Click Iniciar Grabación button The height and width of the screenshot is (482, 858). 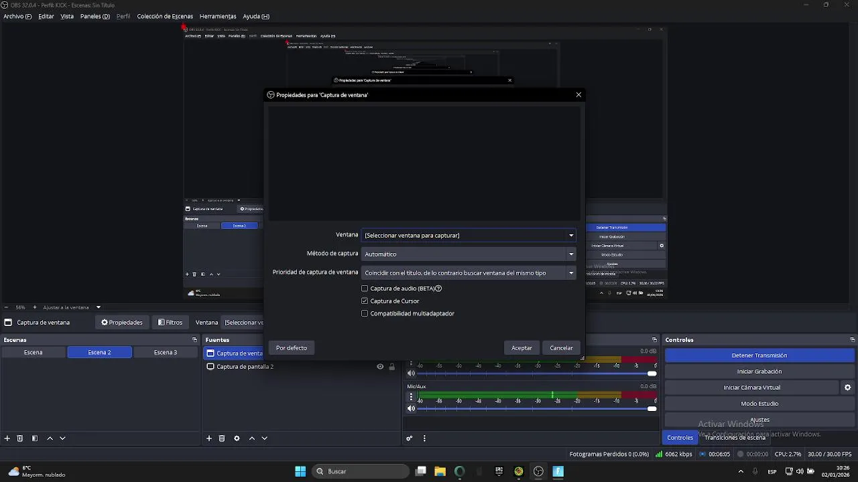[x=759, y=372]
